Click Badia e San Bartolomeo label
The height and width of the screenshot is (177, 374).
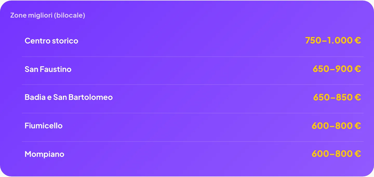[x=69, y=97]
